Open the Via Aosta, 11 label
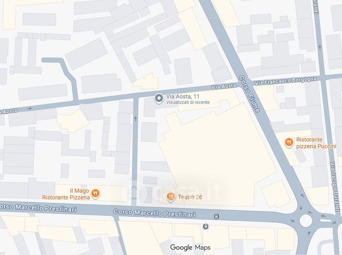This screenshot has height=255, width=342. click(x=183, y=96)
